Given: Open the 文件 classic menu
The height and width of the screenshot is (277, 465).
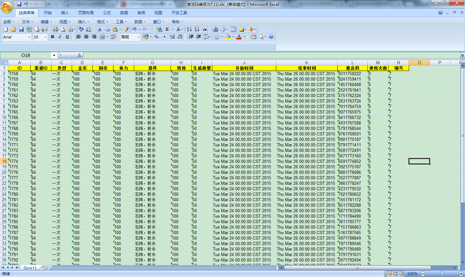Looking at the screenshot, I should click(27, 22).
